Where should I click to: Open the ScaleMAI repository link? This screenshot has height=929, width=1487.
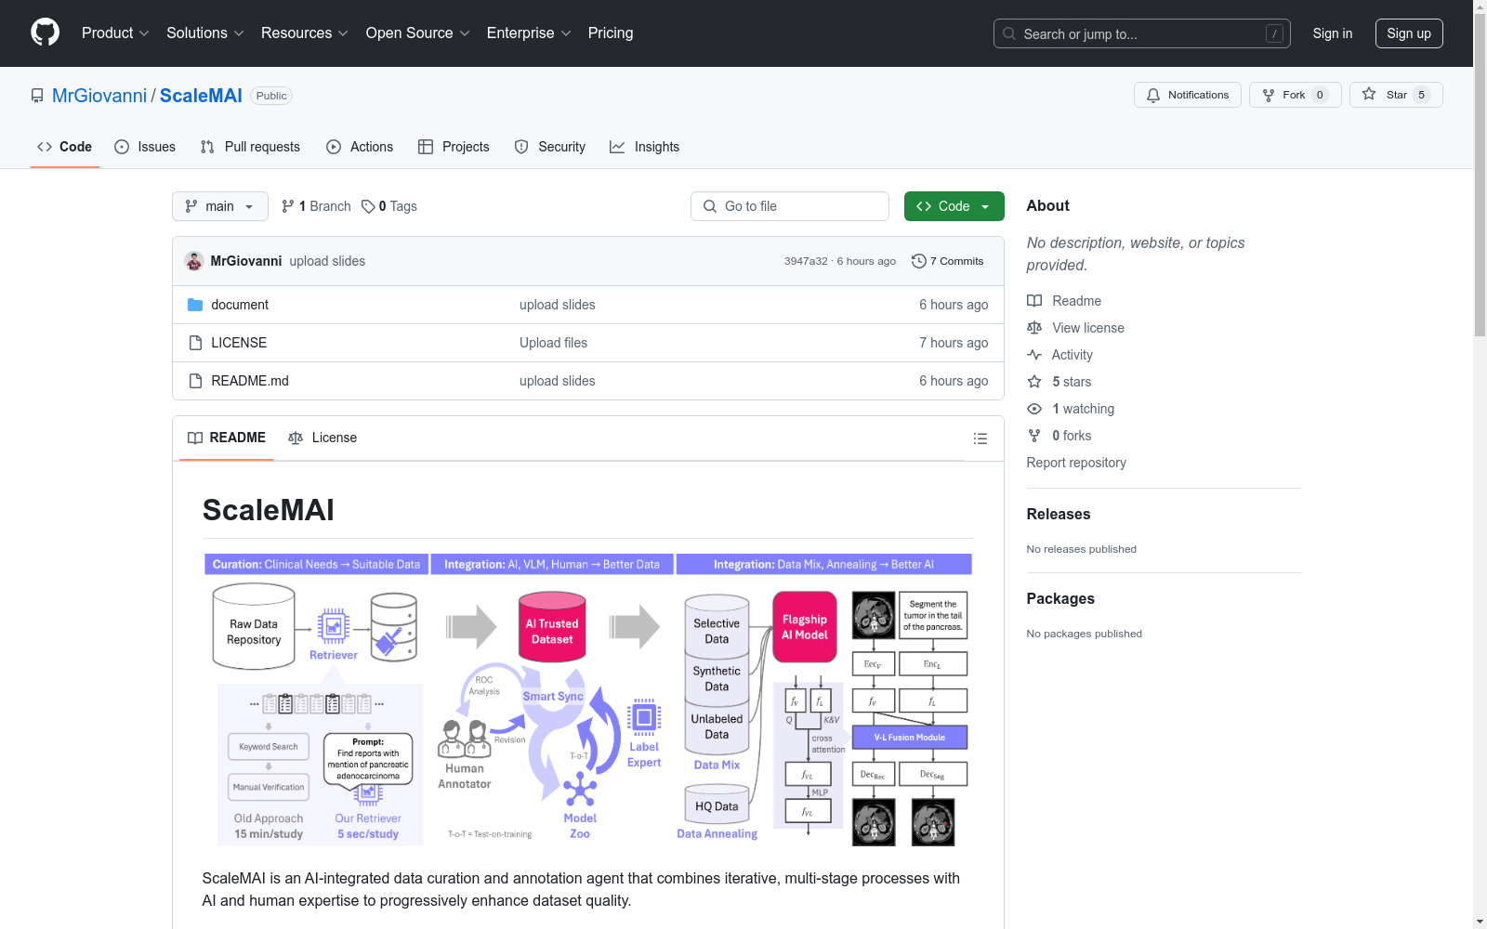pyautogui.click(x=201, y=96)
